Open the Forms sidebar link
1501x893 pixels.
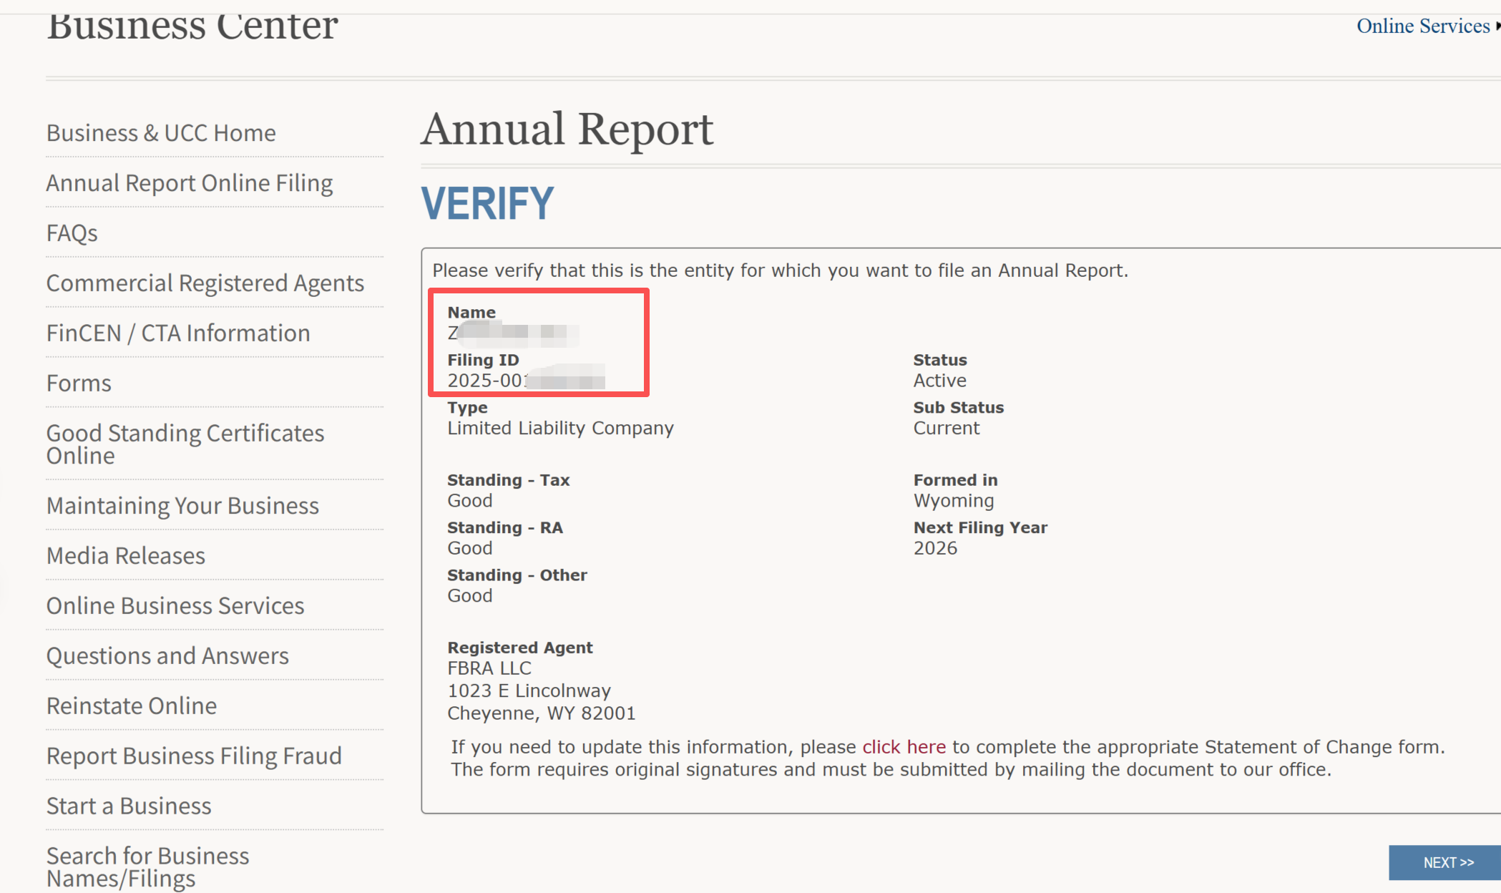(x=79, y=384)
